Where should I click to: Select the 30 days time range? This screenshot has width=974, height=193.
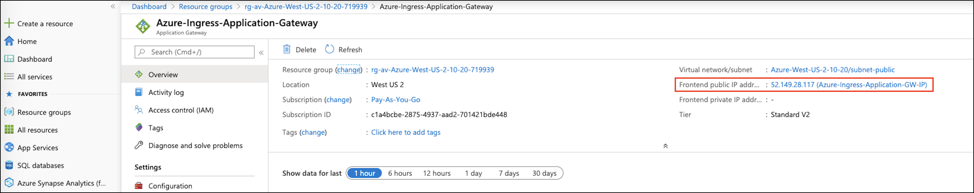[x=544, y=173]
